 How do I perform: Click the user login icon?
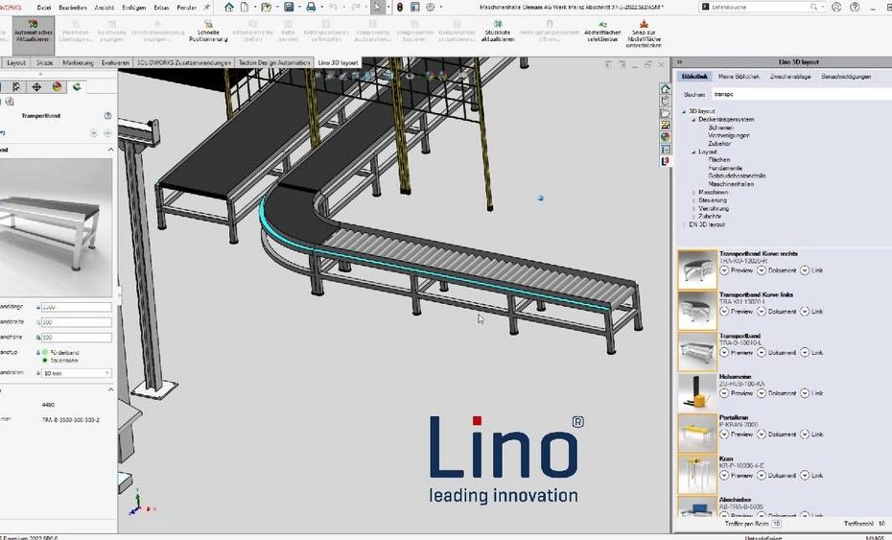coord(835,7)
